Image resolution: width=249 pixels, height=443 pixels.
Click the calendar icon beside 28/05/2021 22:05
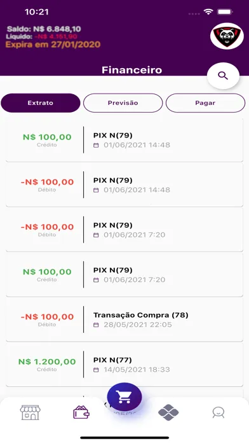click(96, 325)
